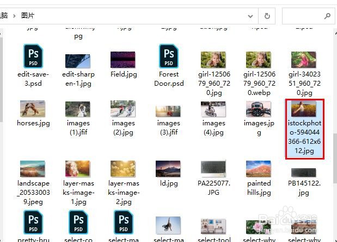
Task: Click the left pane scrollbar thumb
Action: point(1,80)
